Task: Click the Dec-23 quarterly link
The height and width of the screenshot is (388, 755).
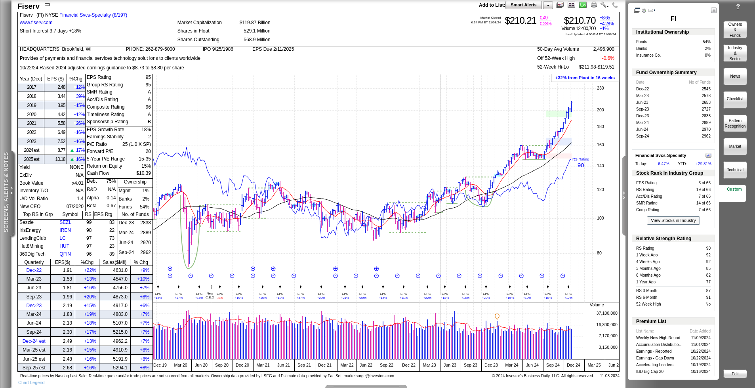Action: 34,306
